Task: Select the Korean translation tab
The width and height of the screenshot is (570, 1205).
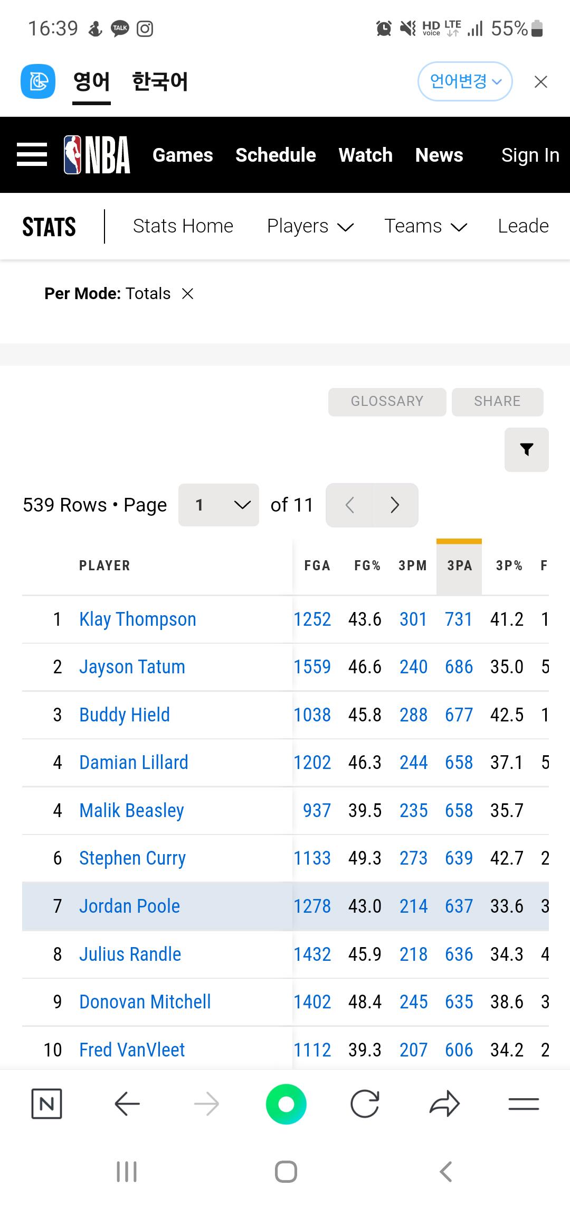Action: tap(160, 82)
